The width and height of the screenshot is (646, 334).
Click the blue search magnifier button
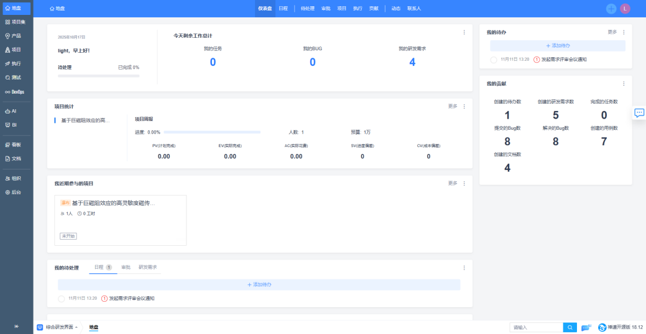pyautogui.click(x=570, y=327)
